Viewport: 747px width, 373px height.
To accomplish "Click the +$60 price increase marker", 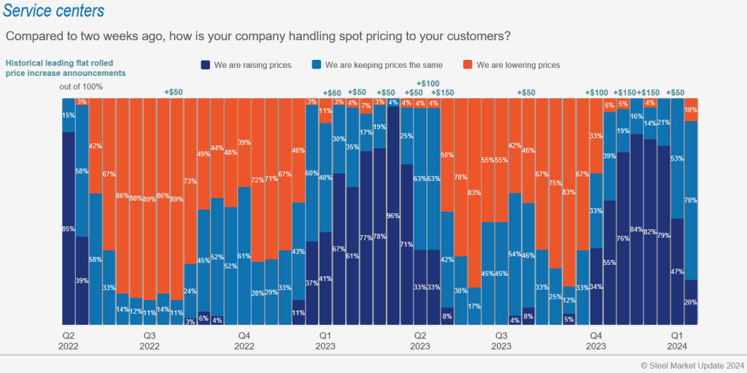I will tap(332, 93).
